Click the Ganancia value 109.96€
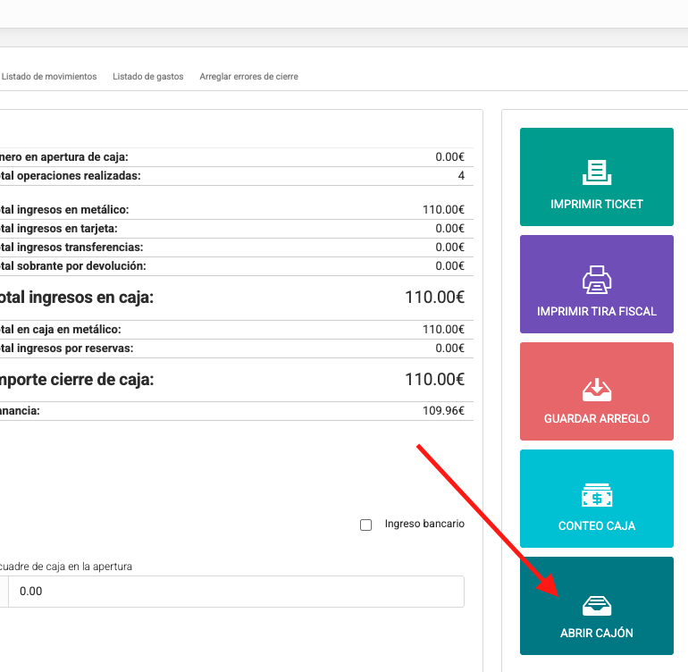 coord(443,411)
